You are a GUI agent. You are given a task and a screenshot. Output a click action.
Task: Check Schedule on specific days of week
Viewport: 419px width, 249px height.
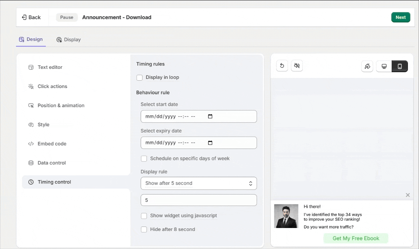coord(144,159)
